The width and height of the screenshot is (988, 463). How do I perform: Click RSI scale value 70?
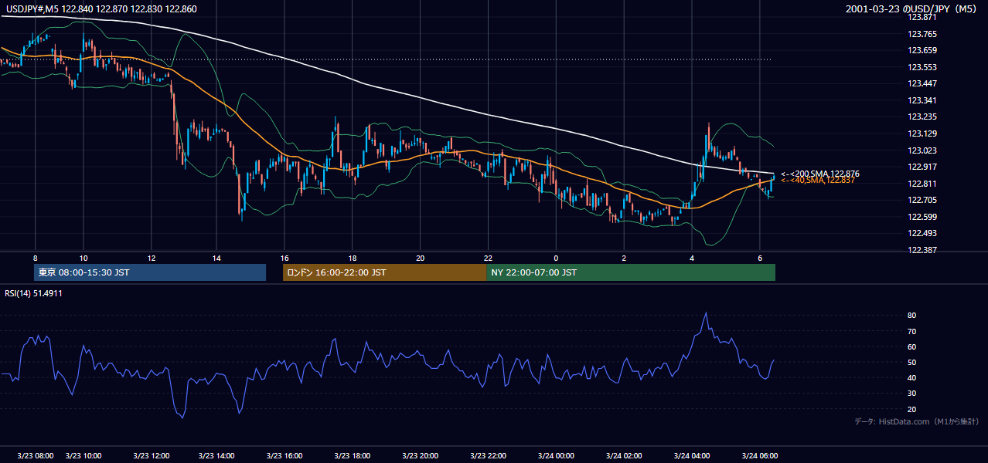pyautogui.click(x=912, y=331)
